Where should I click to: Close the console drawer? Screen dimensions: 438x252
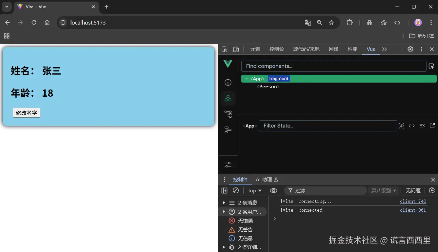click(x=433, y=180)
